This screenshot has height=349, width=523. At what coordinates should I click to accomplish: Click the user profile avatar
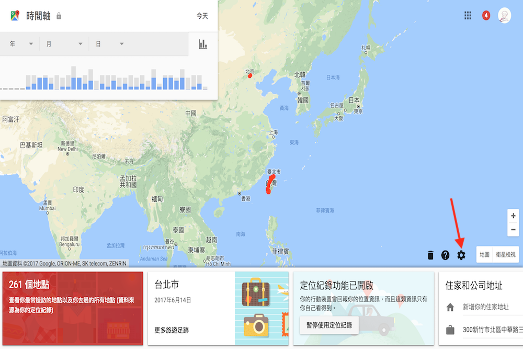coord(504,15)
